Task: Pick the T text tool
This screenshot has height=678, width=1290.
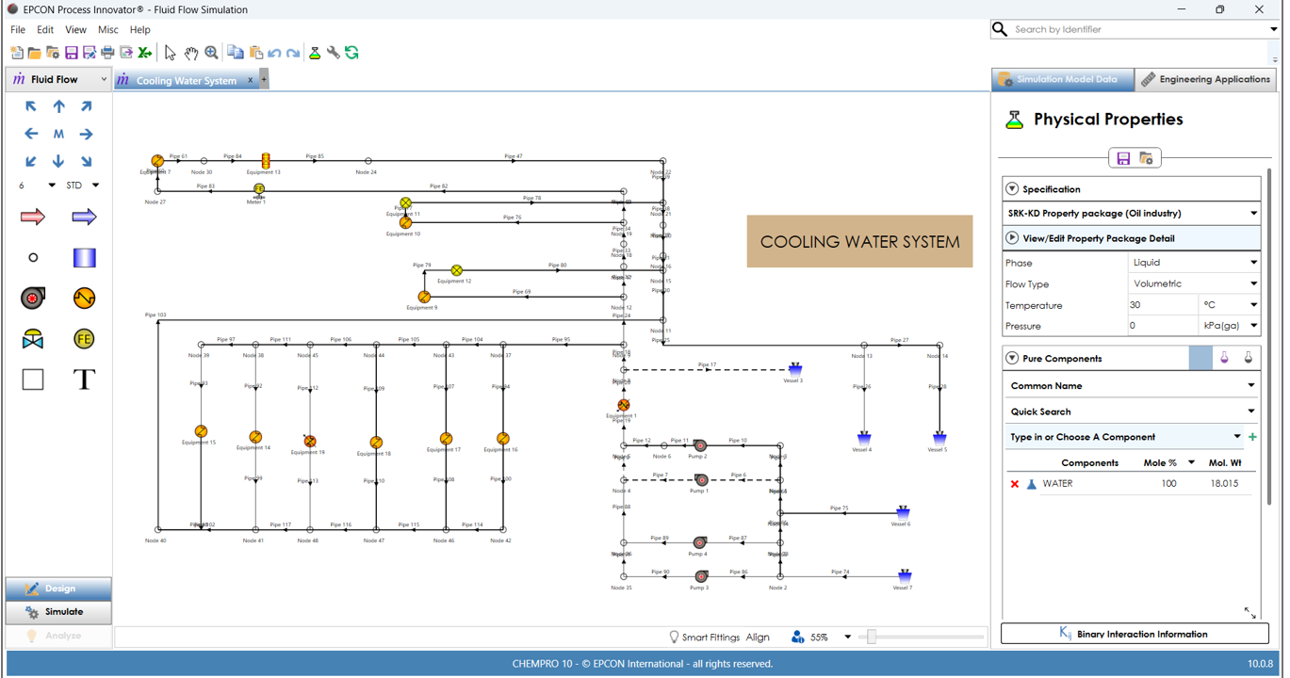Action: coord(84,379)
